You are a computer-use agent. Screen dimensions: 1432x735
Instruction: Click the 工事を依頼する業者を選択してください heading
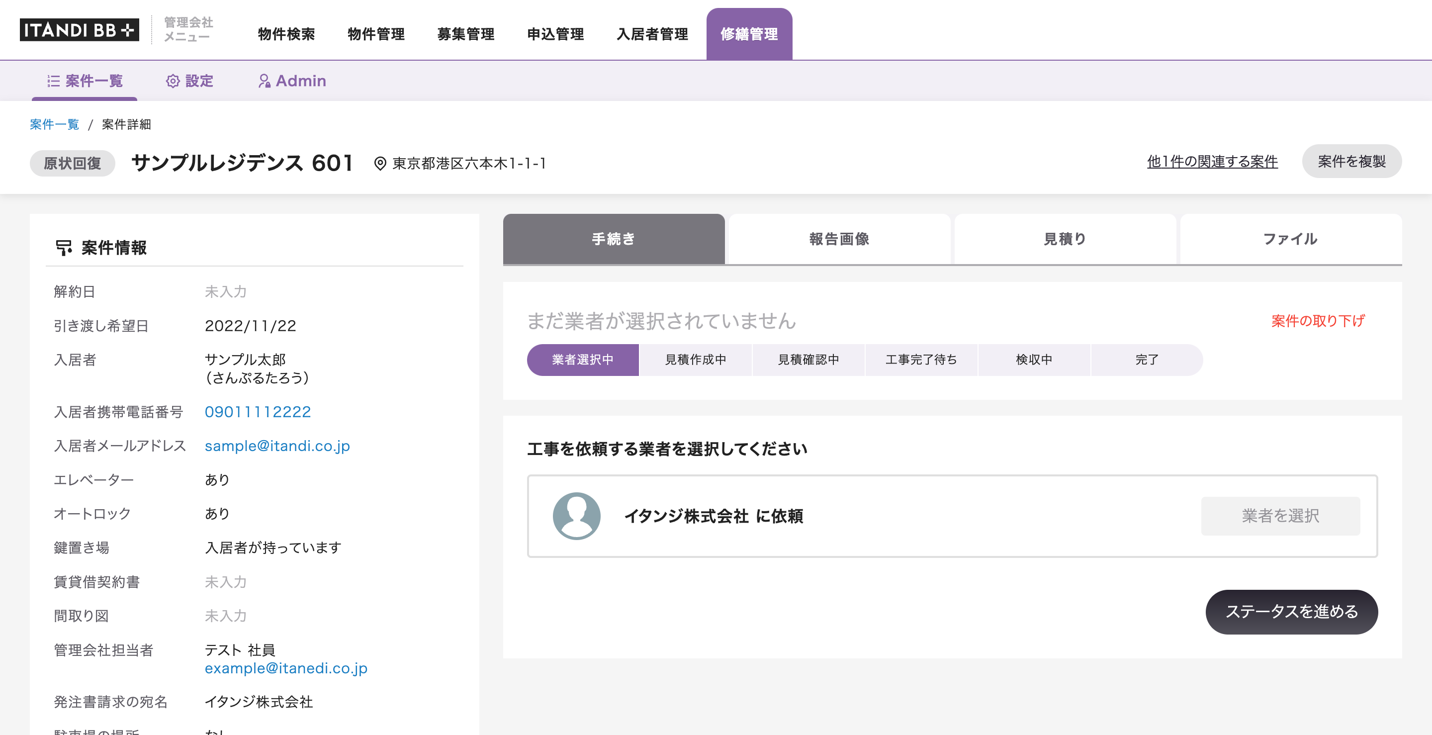point(667,449)
